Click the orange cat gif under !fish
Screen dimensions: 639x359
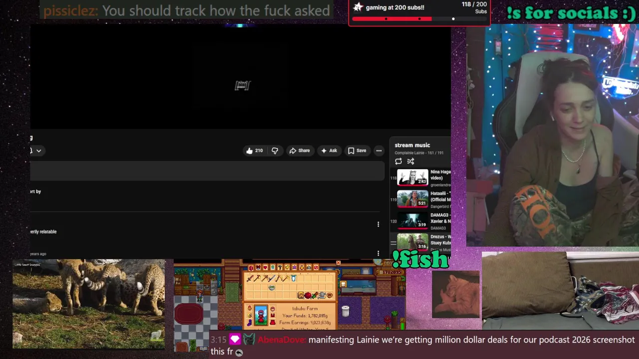455,295
